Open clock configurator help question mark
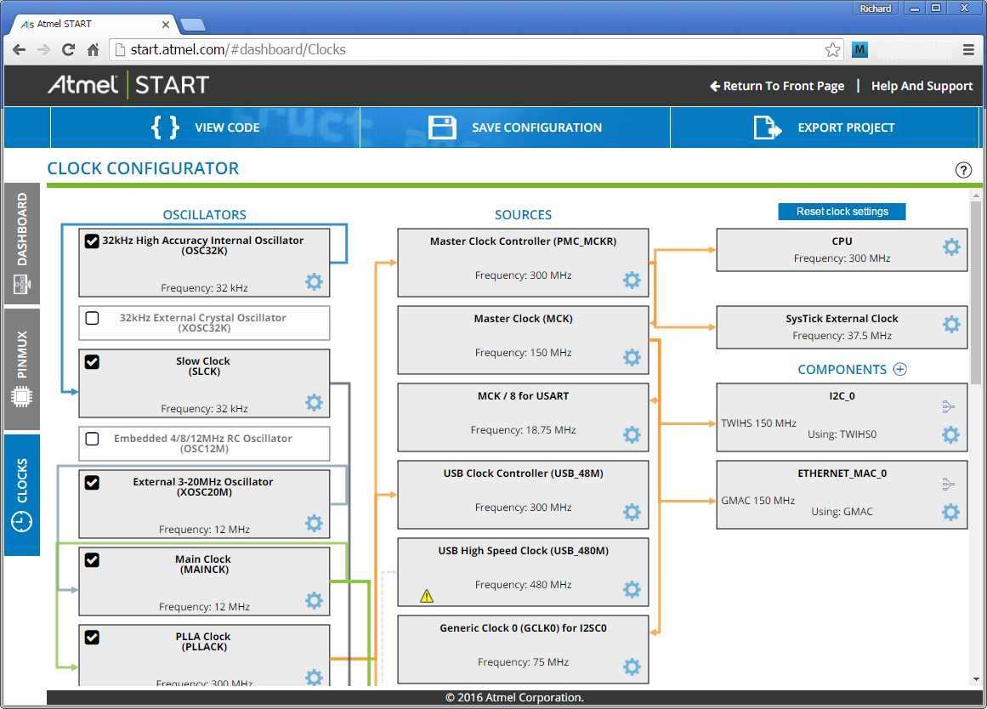 [963, 170]
